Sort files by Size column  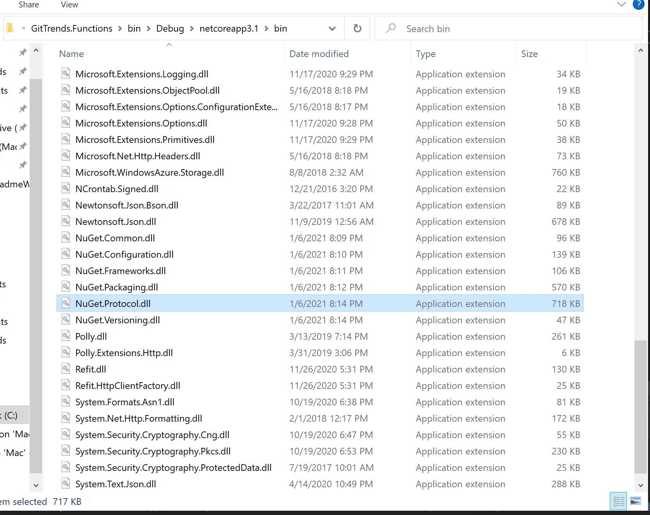coord(529,54)
